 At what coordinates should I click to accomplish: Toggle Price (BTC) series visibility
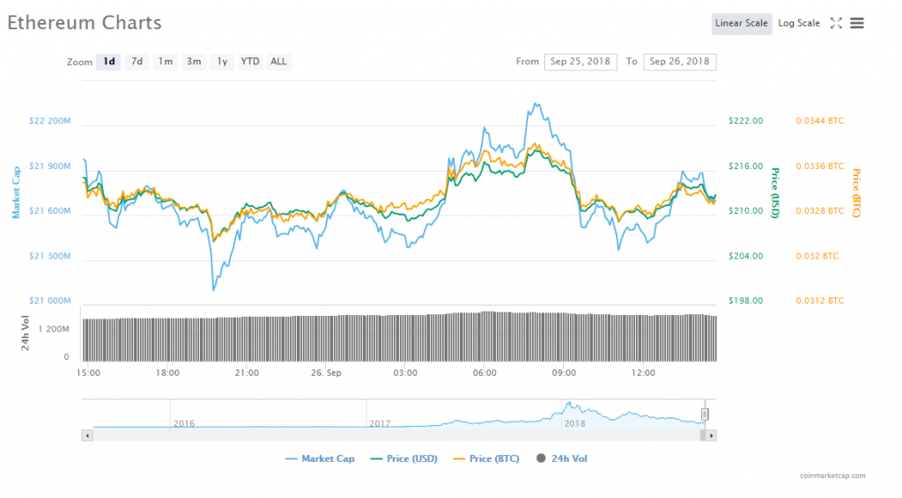(x=485, y=458)
